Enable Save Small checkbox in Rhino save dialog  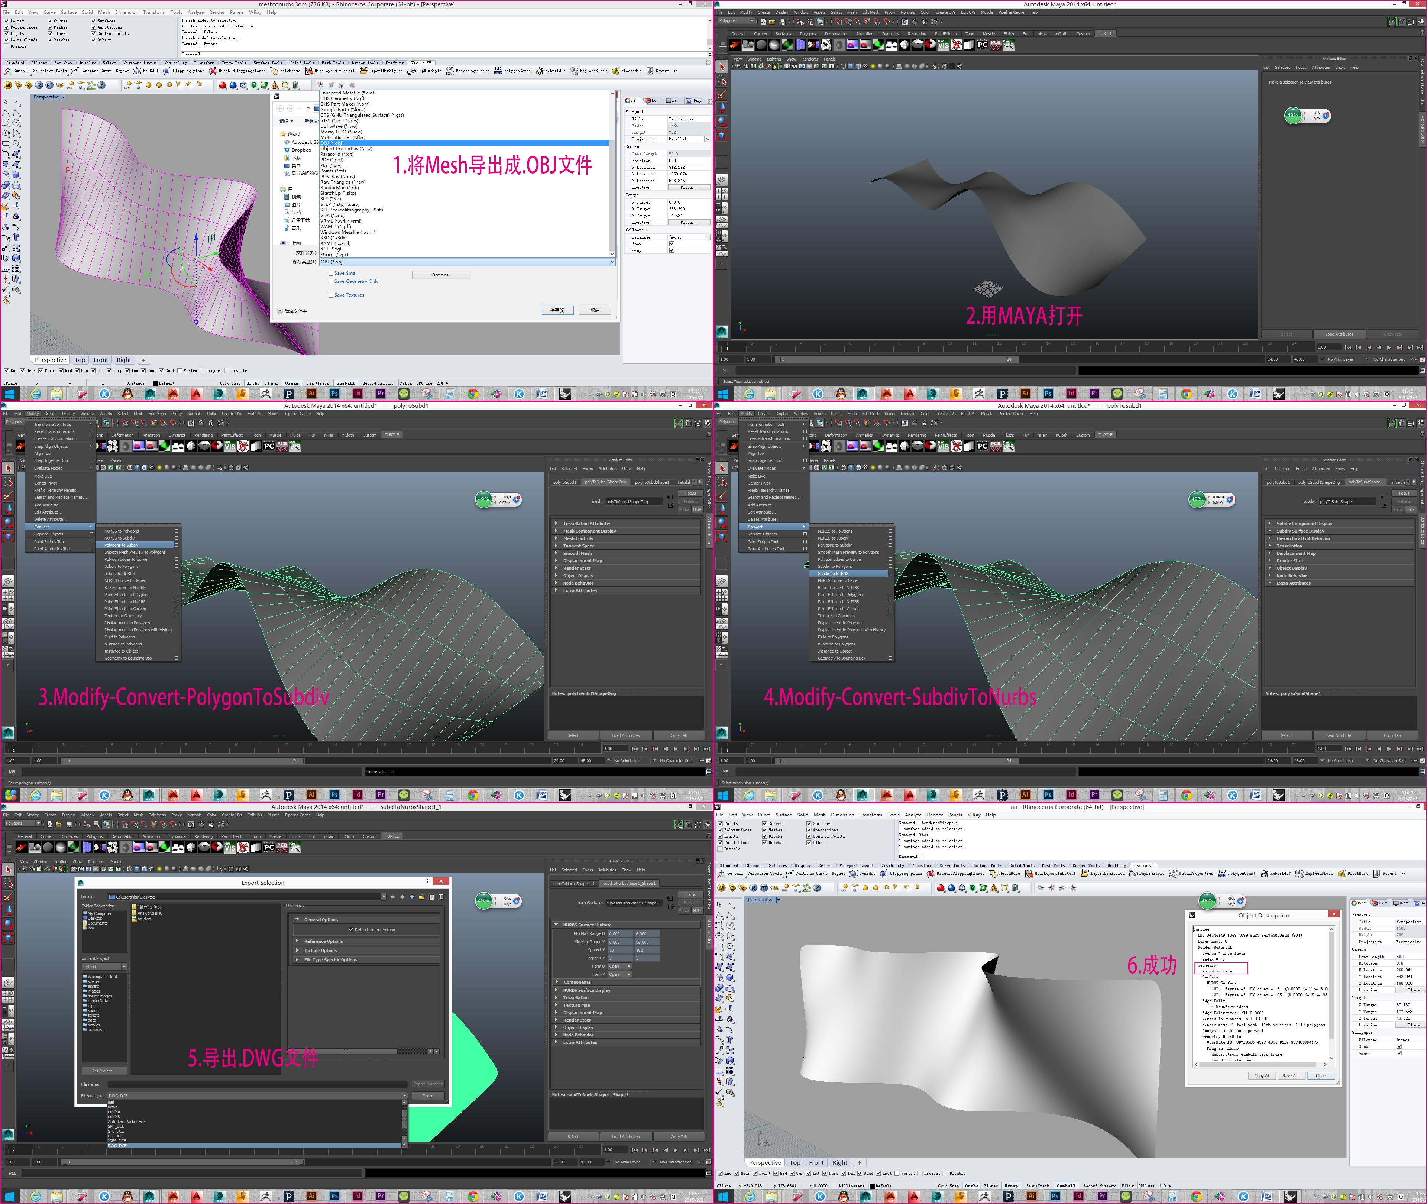331,273
